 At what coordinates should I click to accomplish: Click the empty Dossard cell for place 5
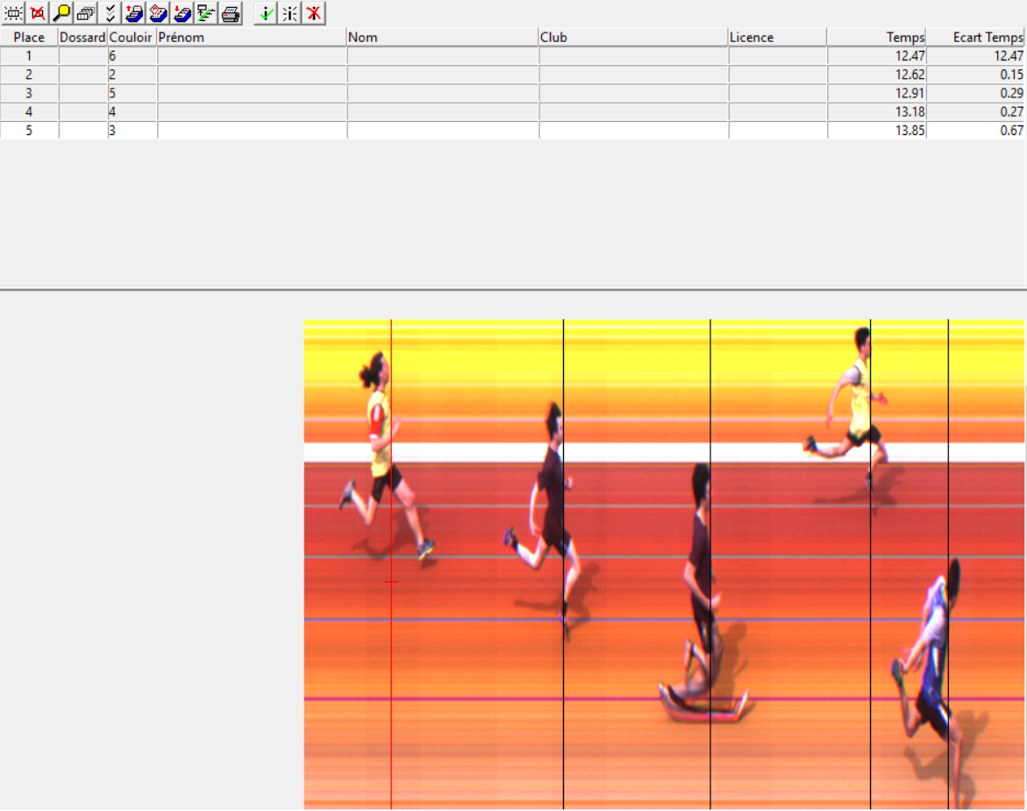83,131
